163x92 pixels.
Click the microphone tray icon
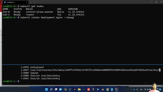click(137, 89)
